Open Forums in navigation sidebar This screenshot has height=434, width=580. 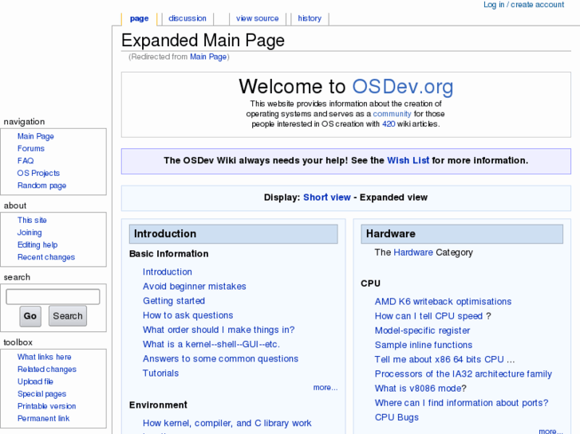[x=31, y=149]
